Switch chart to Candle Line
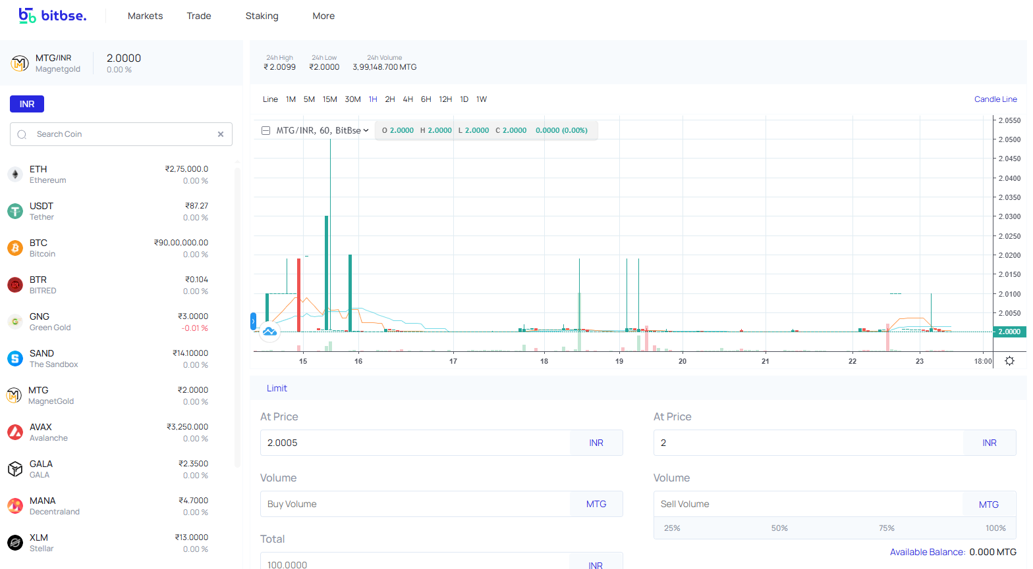The width and height of the screenshot is (1033, 569). click(x=995, y=99)
